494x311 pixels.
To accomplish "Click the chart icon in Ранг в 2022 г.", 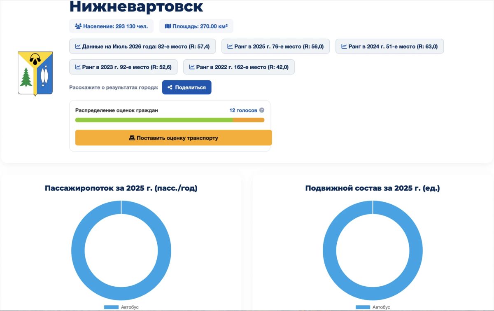I will pyautogui.click(x=192, y=67).
